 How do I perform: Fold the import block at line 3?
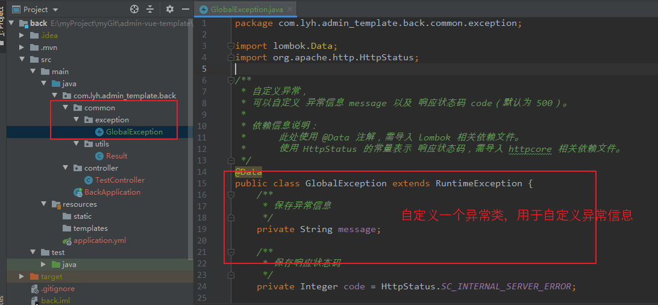[230, 46]
